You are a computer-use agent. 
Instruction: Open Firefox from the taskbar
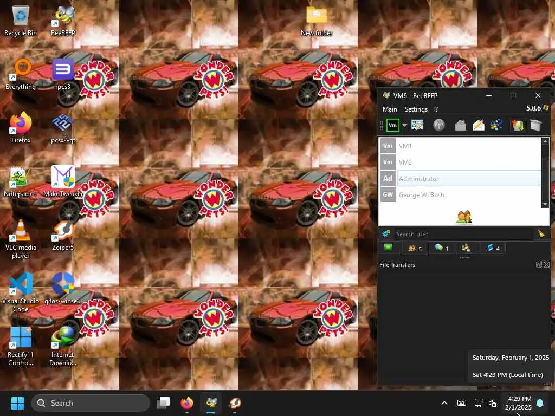click(x=187, y=403)
